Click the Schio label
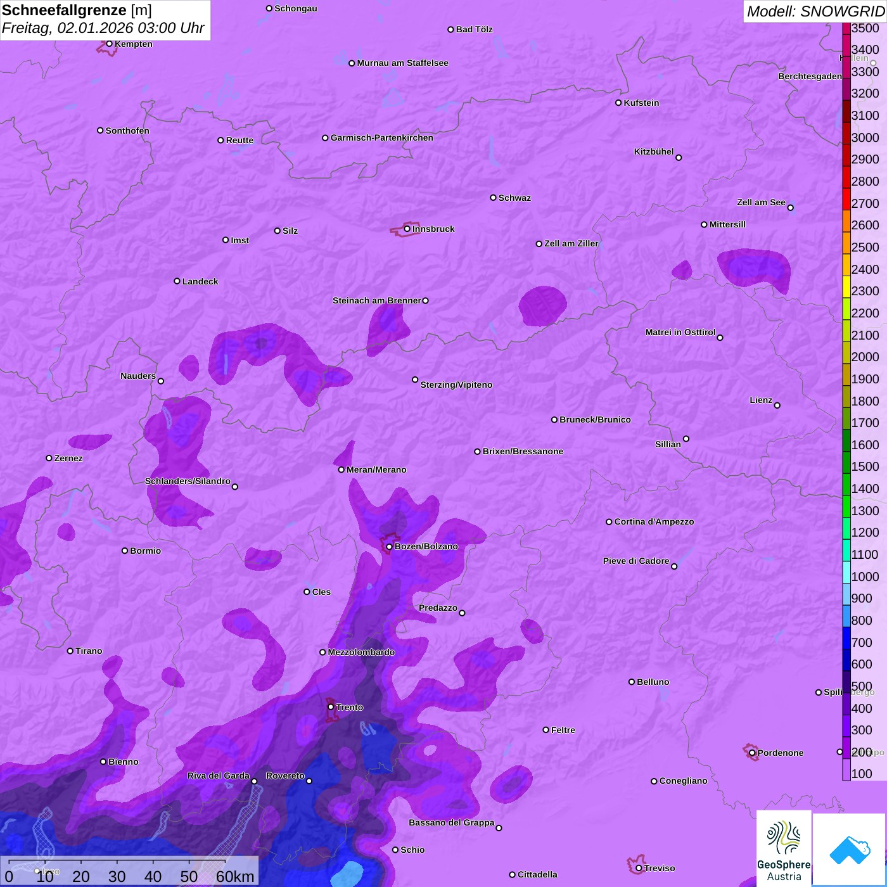This screenshot has width=887, height=887. click(412, 850)
